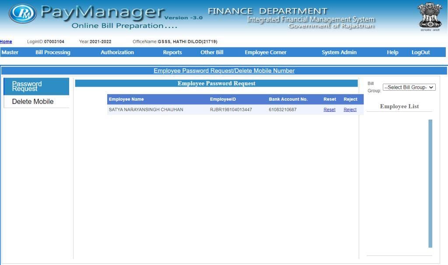Click LoginID value 07003104

[x=54, y=42]
